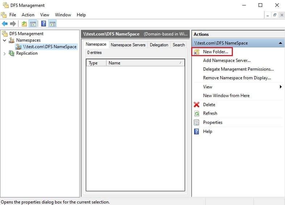
Task: Click Delegate Management Permissions... action
Action: 238,69
